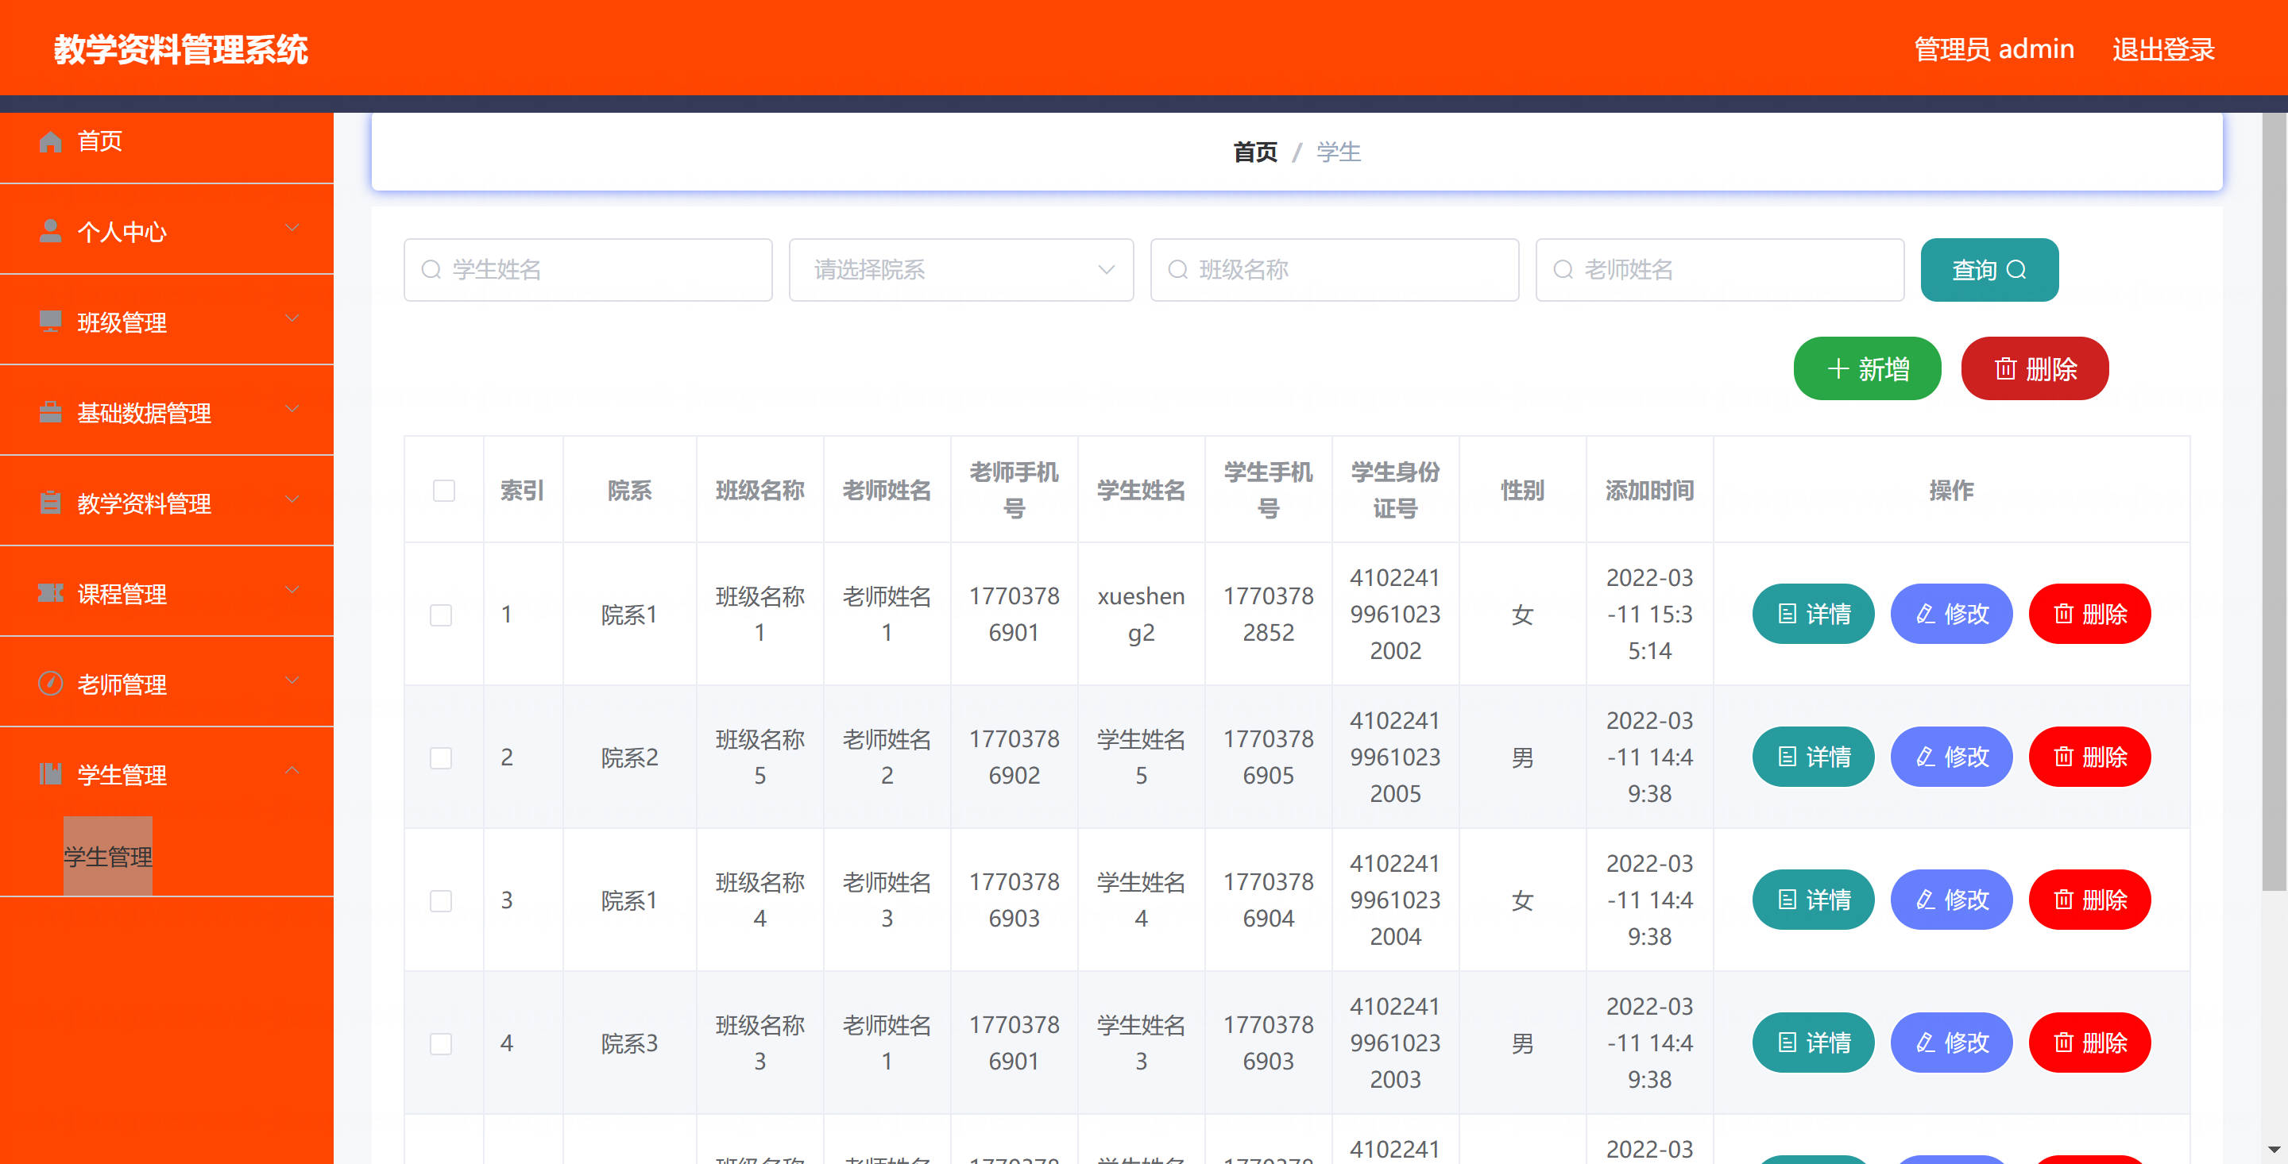The image size is (2288, 1164).
Task: Click the pencil icon of row 2 修改
Action: coord(1926,757)
